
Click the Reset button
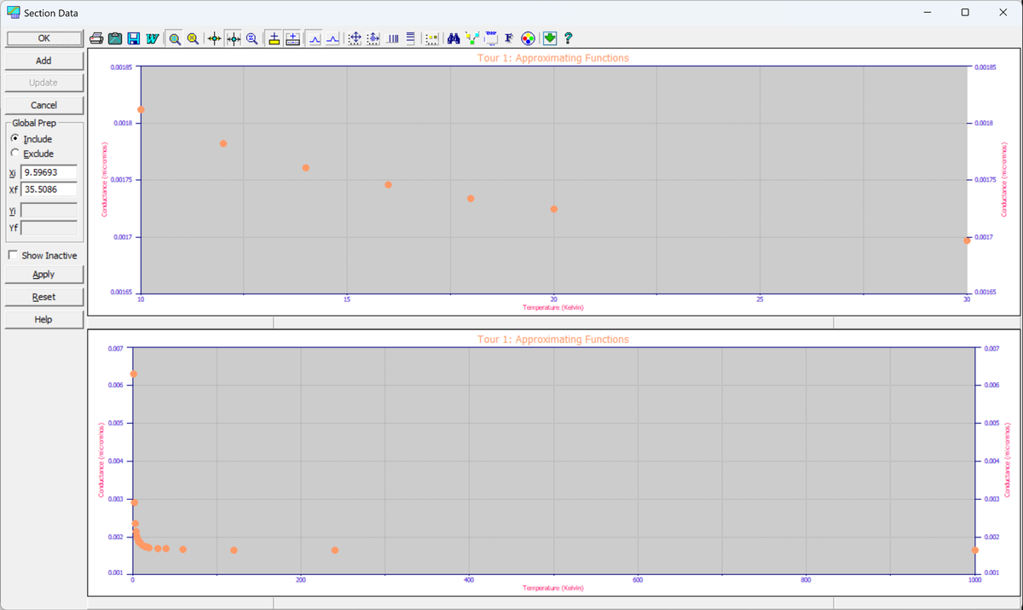(x=43, y=297)
